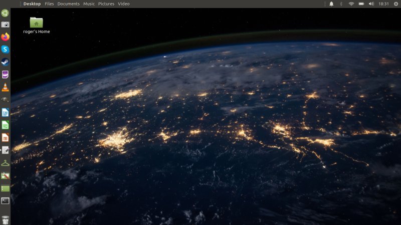Show notifications via the bell icon
The image size is (401, 225).
pos(331,4)
